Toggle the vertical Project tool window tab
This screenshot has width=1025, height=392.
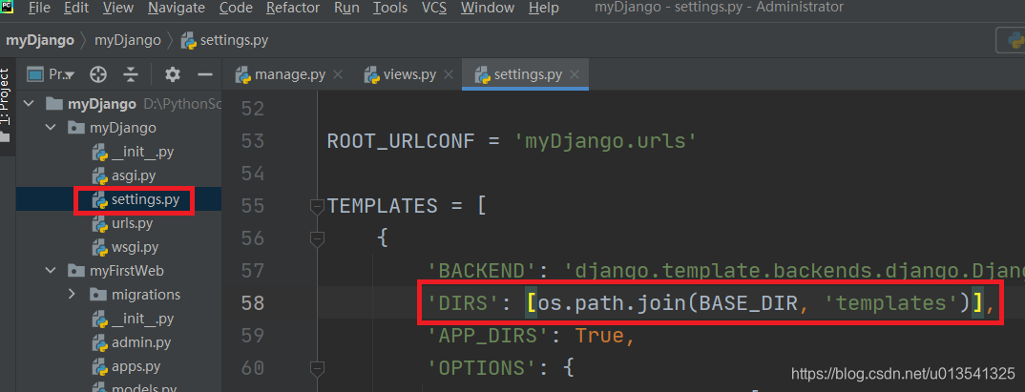tap(6, 105)
